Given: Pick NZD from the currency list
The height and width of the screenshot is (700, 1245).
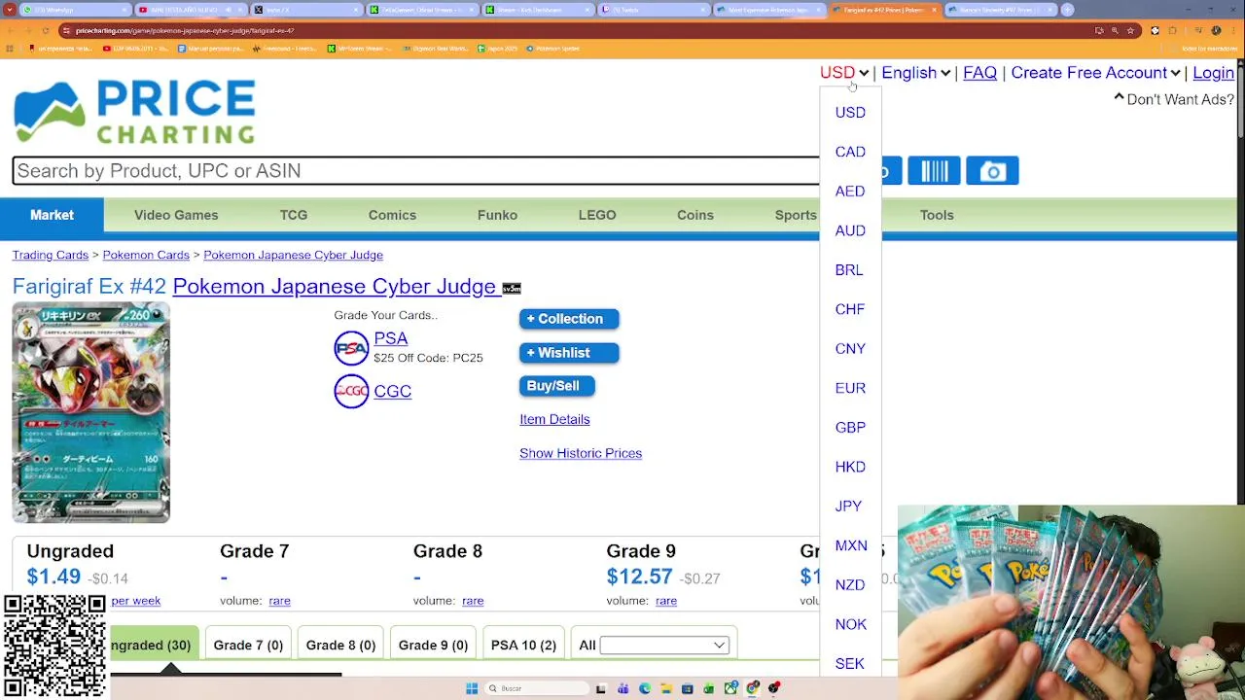Looking at the screenshot, I should pyautogui.click(x=850, y=585).
